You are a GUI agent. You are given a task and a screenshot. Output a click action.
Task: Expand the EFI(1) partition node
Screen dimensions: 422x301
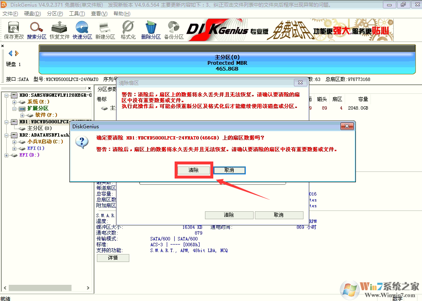pyautogui.click(x=14, y=149)
